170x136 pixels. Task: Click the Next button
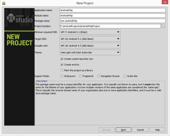123,130
